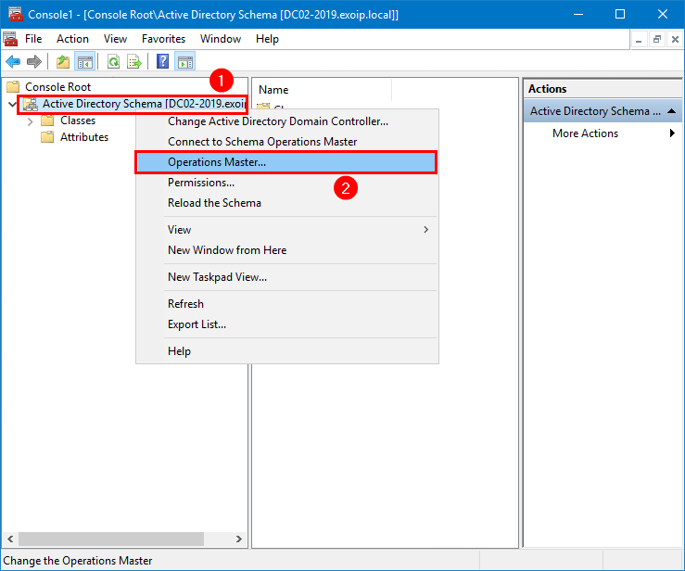
Task: Select Attributes in console tree
Action: 84,137
